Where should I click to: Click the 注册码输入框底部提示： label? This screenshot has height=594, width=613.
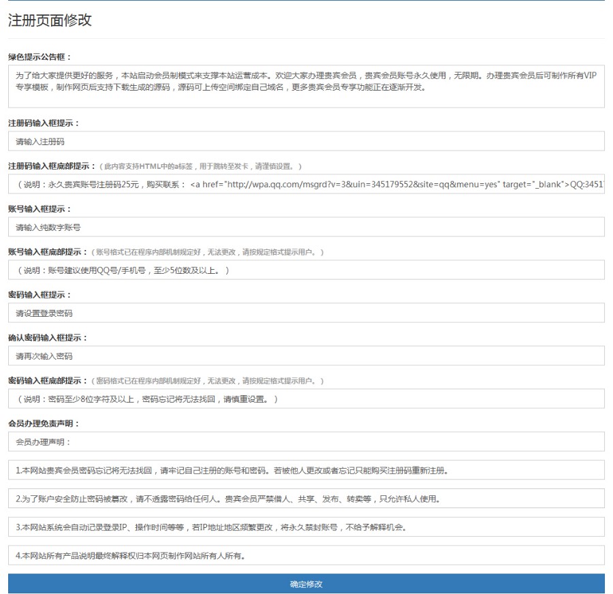[52, 166]
